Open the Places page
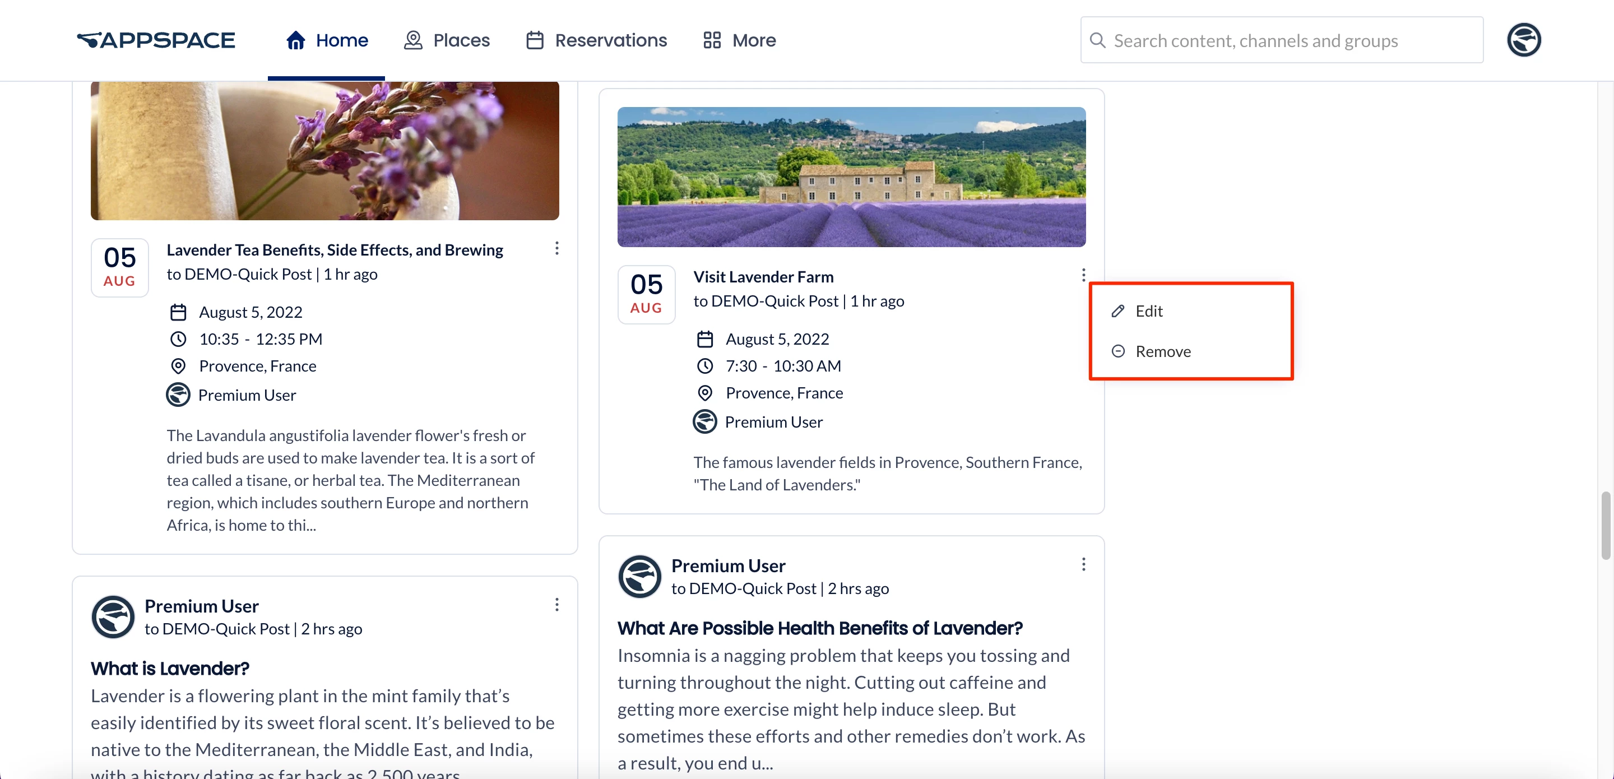Viewport: 1614px width, 779px height. click(447, 40)
